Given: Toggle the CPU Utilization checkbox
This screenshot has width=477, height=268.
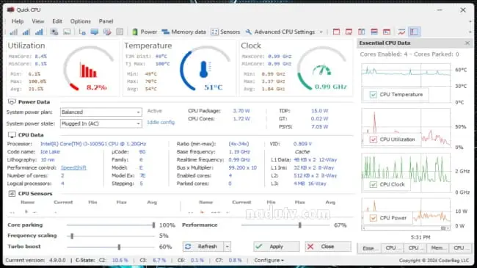Looking at the screenshot, I should (x=373, y=140).
